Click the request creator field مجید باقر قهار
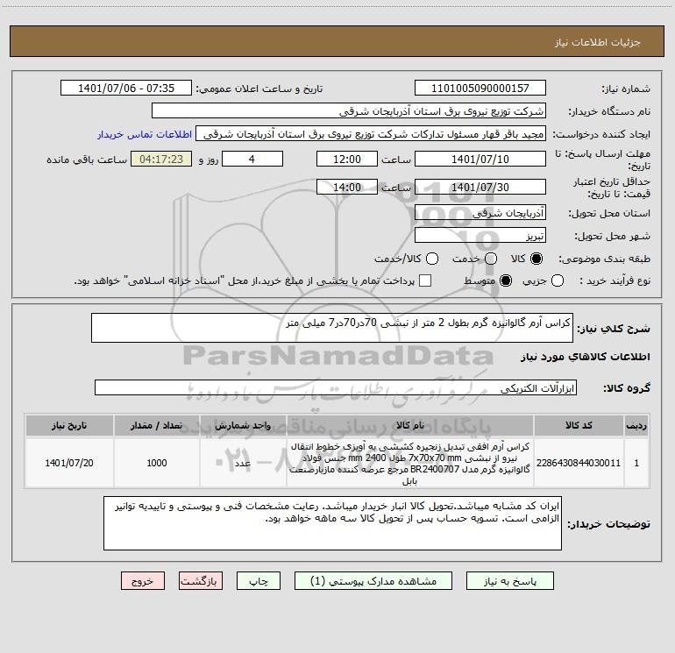This screenshot has height=653, width=675. 371,133
